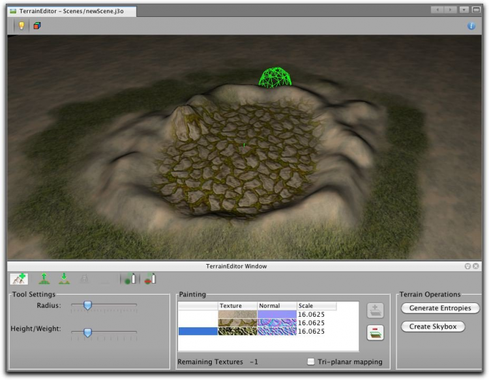
Task: Enable Tri-planar mapping checkbox
Action: 311,362
